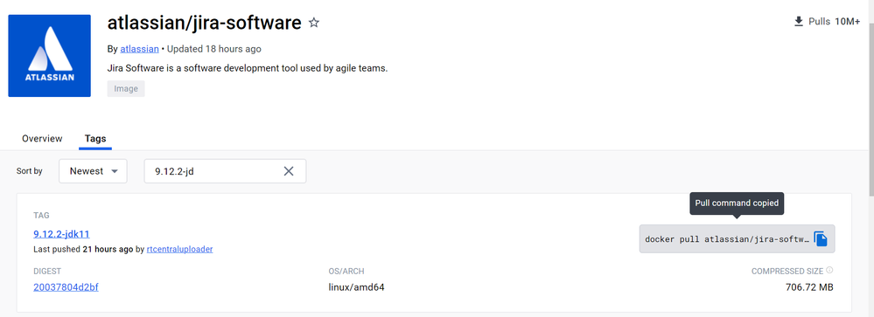This screenshot has height=317, width=874.
Task: Select the Tags tab
Action: (x=95, y=139)
